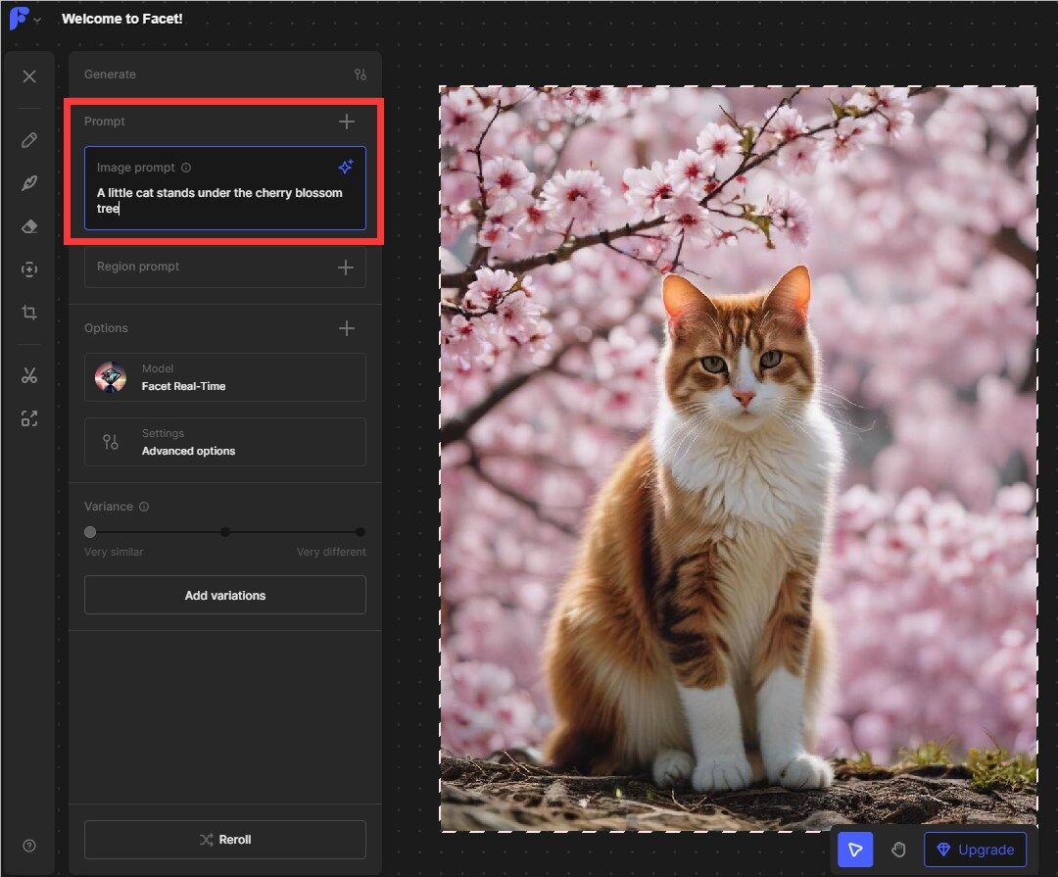Expand the Options section plus

(x=346, y=328)
